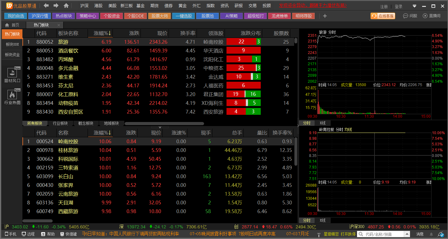Viewport: 448px width, 239px height.
Task: Switch to the 行业板块 tab
Action: coord(60,123)
